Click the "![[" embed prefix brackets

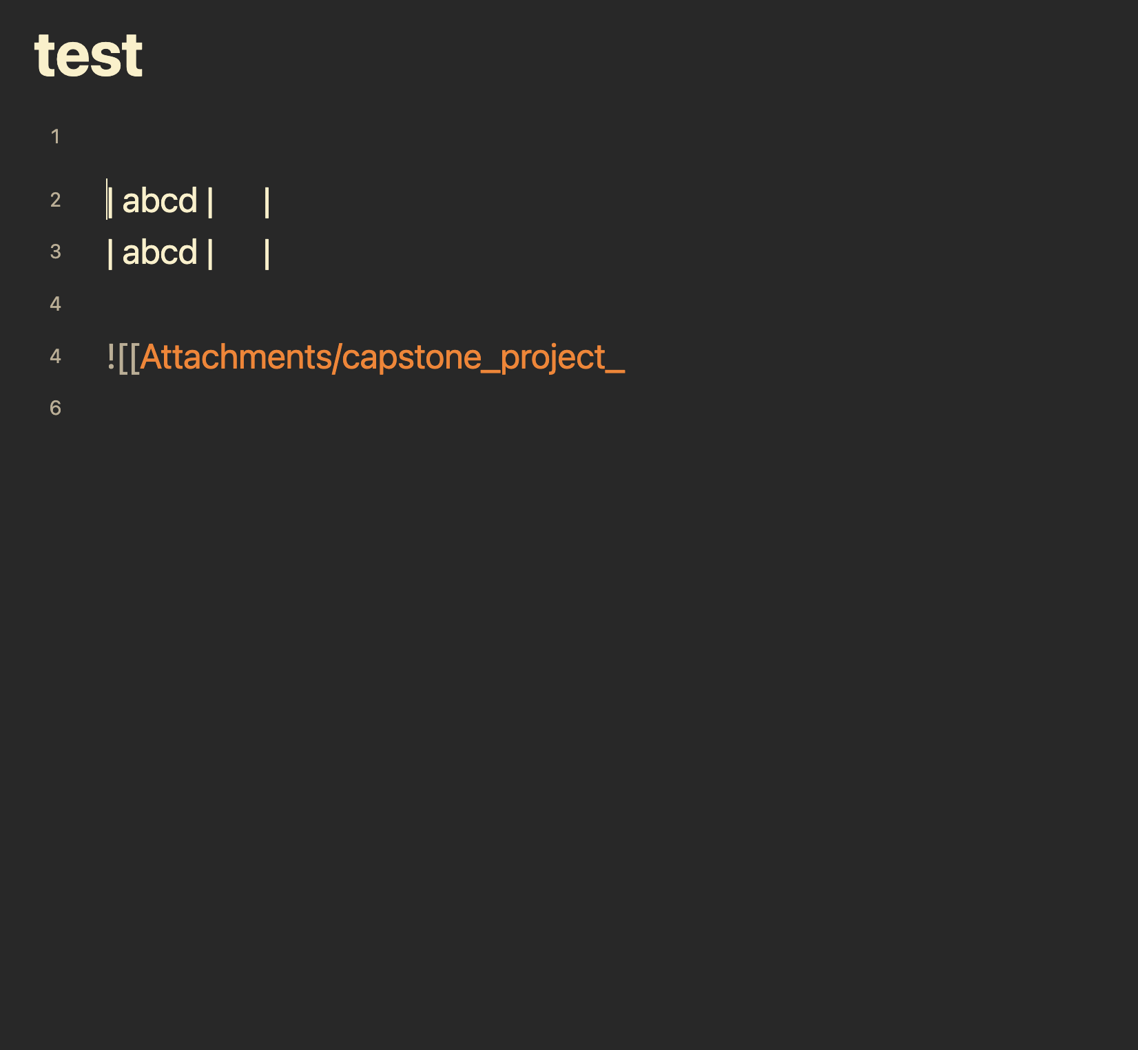pos(123,357)
